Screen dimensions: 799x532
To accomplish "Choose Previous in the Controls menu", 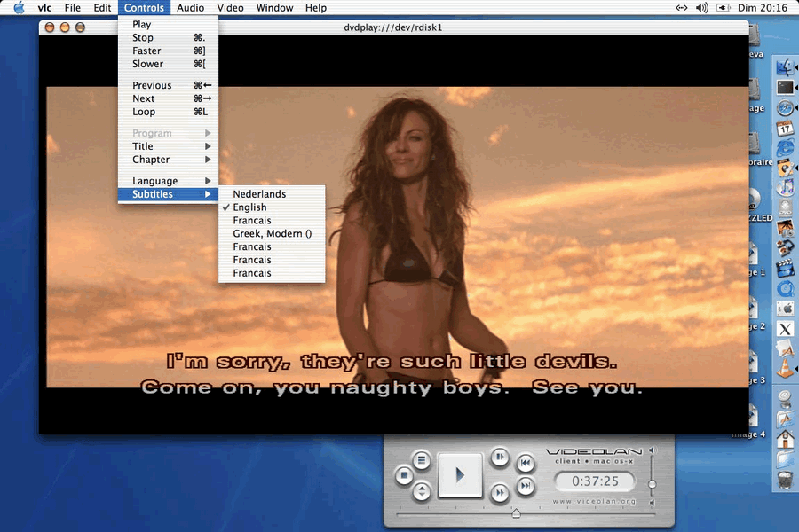I will pos(168,85).
